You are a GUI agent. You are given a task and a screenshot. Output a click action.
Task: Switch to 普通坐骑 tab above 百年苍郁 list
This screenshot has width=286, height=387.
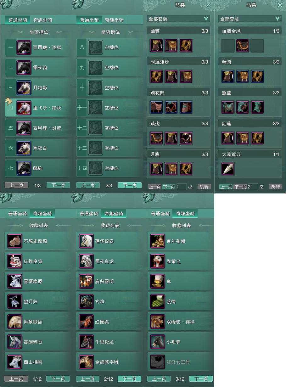160,213
